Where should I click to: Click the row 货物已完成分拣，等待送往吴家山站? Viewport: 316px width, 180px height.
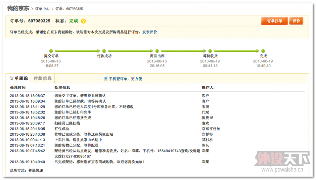84,134
